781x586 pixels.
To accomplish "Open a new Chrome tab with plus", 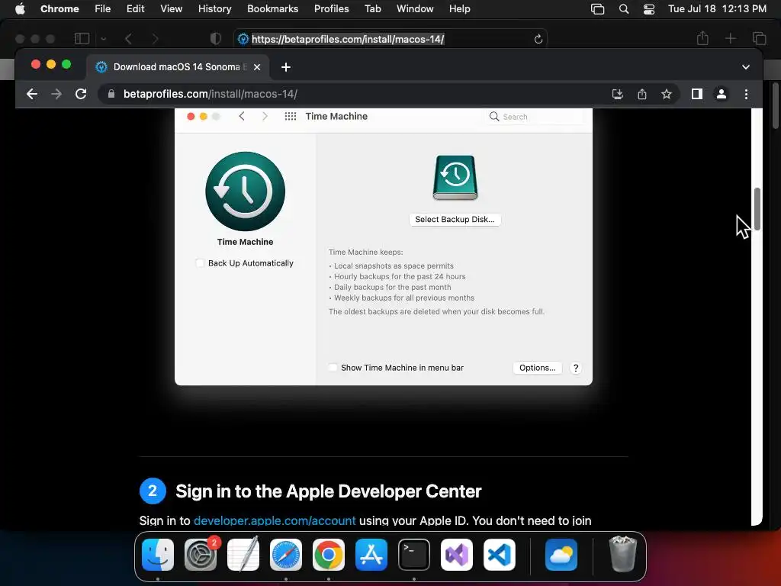I will click(286, 67).
